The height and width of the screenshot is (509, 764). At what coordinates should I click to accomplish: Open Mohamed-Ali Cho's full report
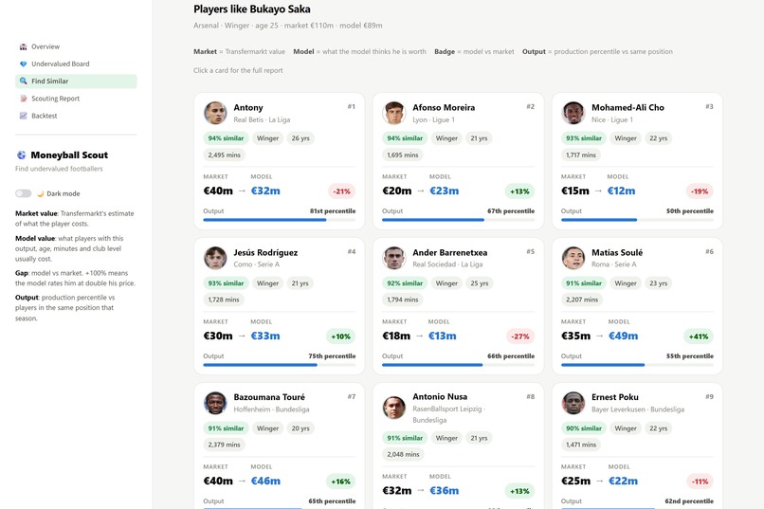coord(628,108)
